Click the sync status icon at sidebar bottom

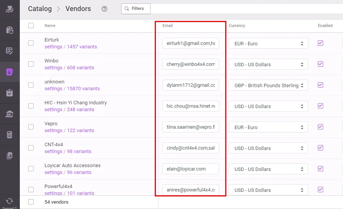point(10,201)
